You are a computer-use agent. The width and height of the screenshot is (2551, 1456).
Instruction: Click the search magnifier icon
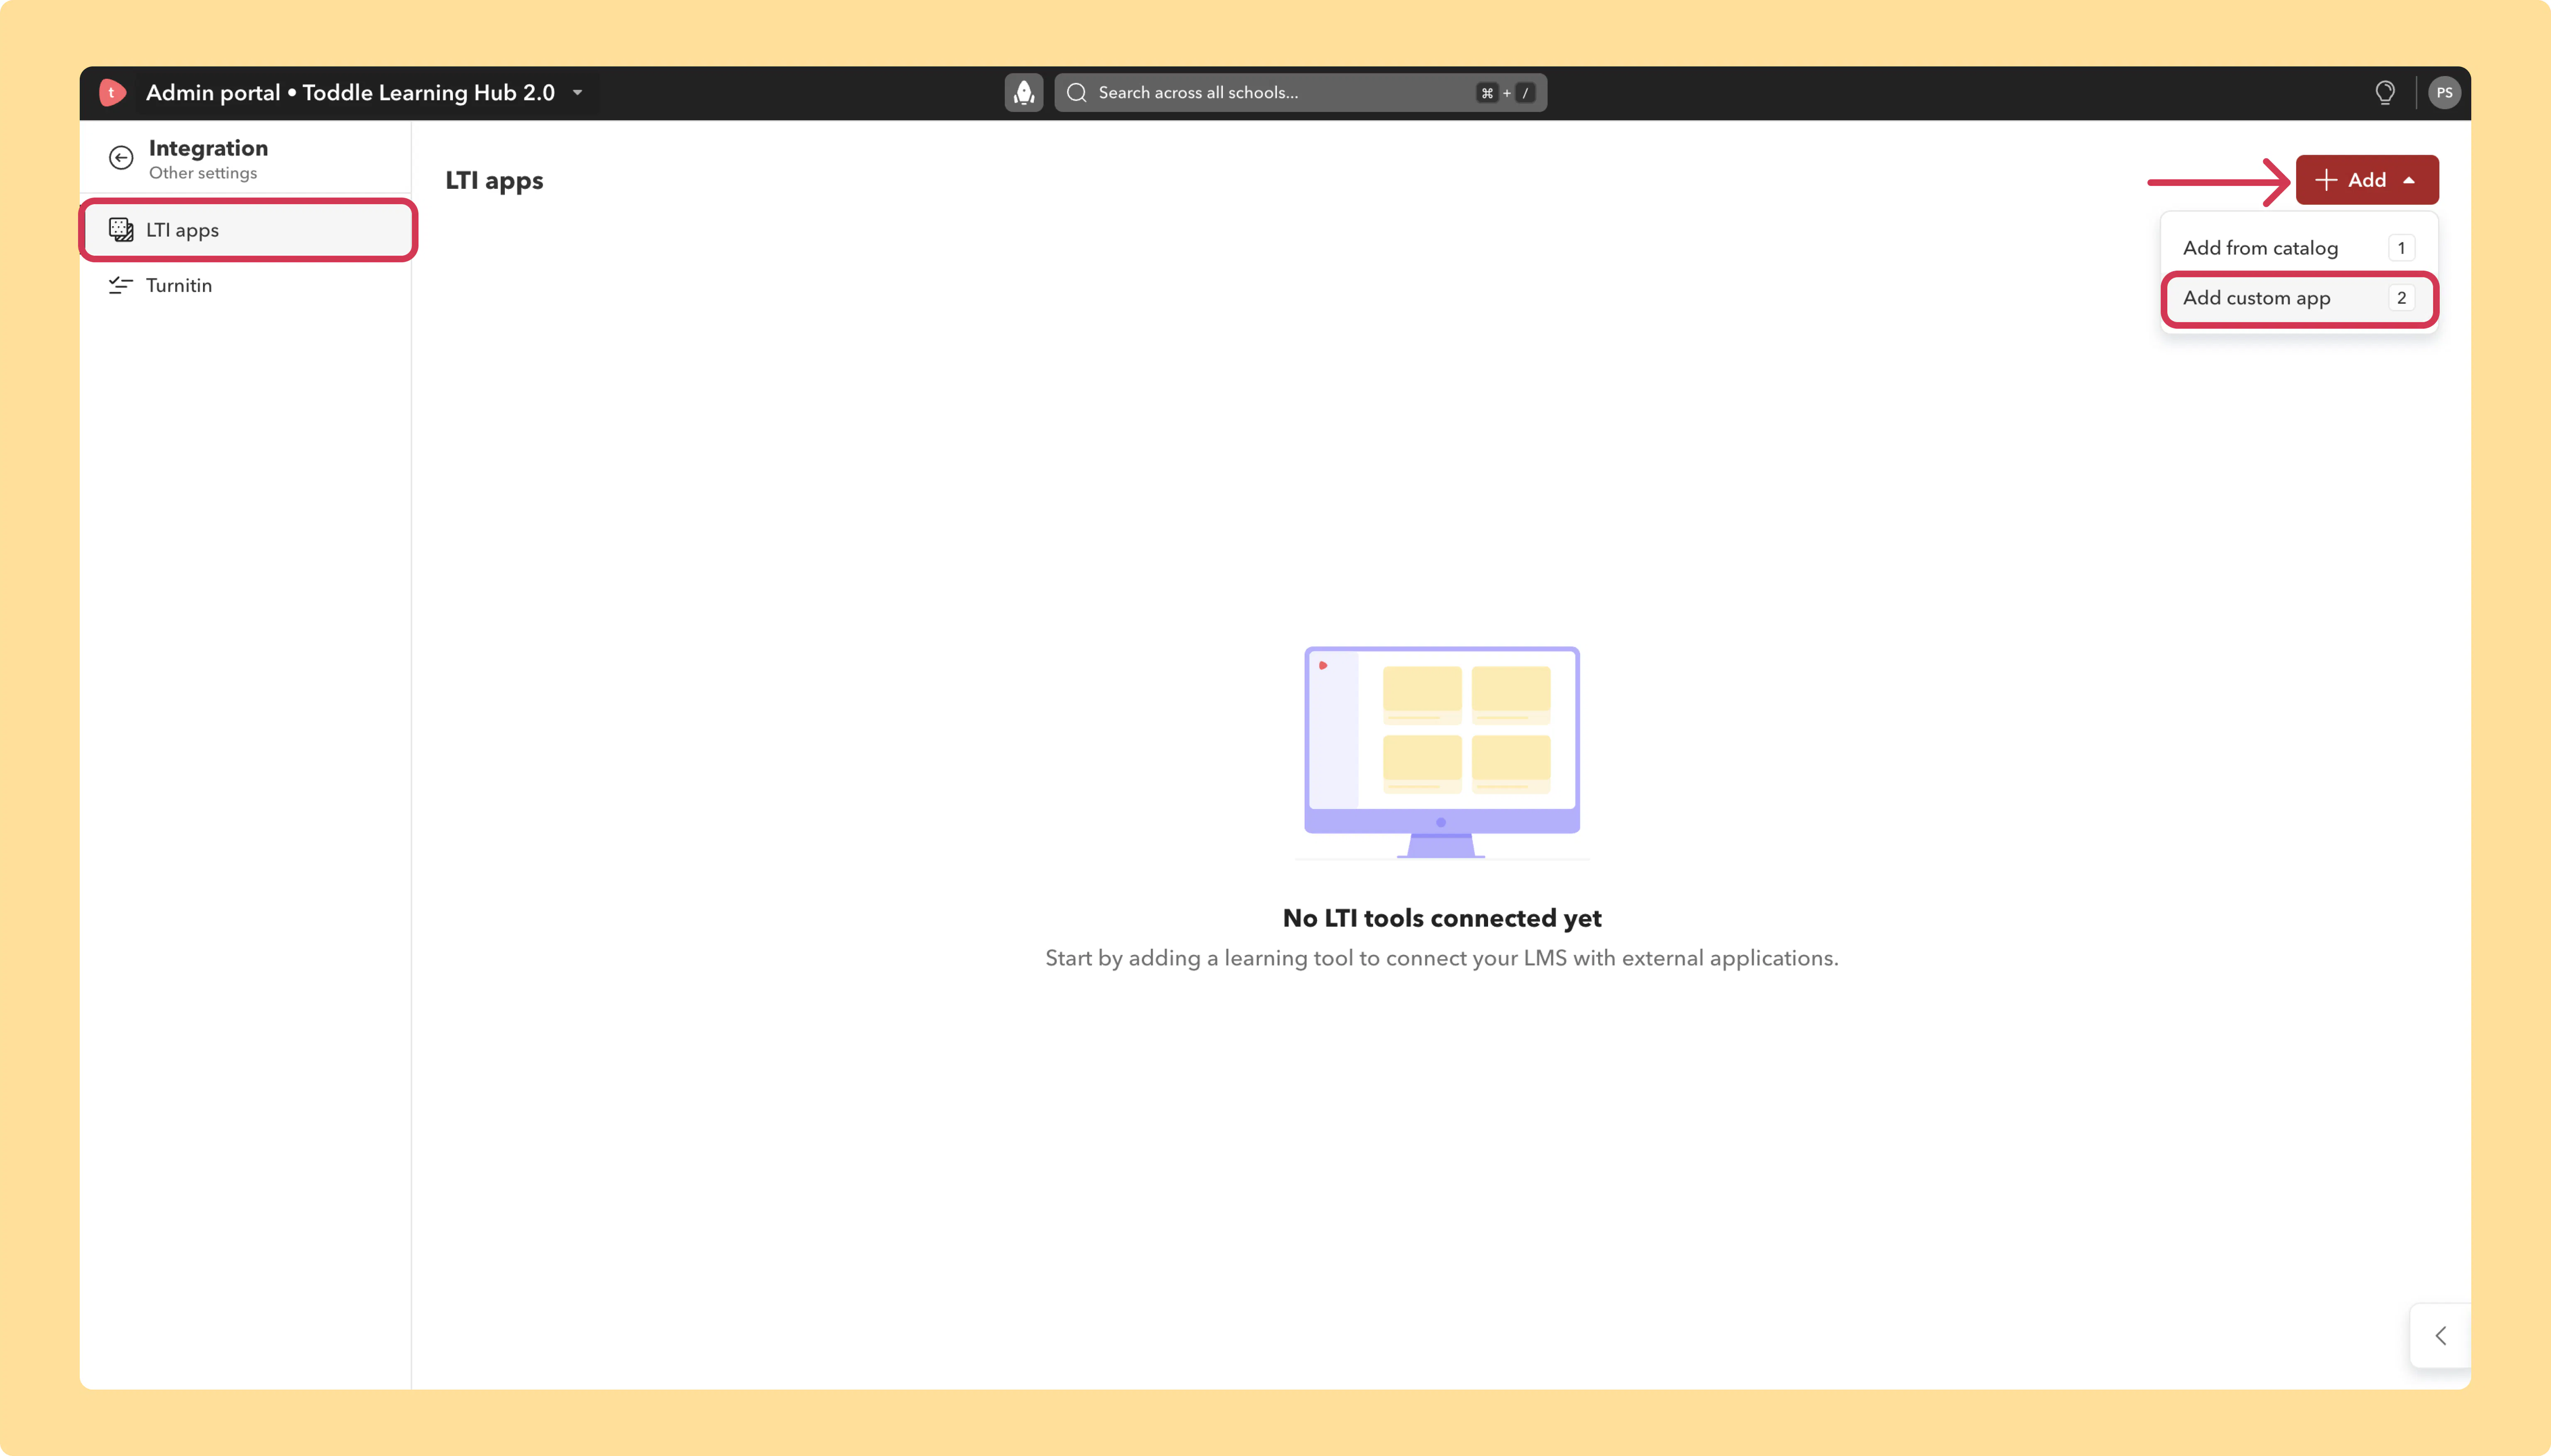pos(1077,93)
